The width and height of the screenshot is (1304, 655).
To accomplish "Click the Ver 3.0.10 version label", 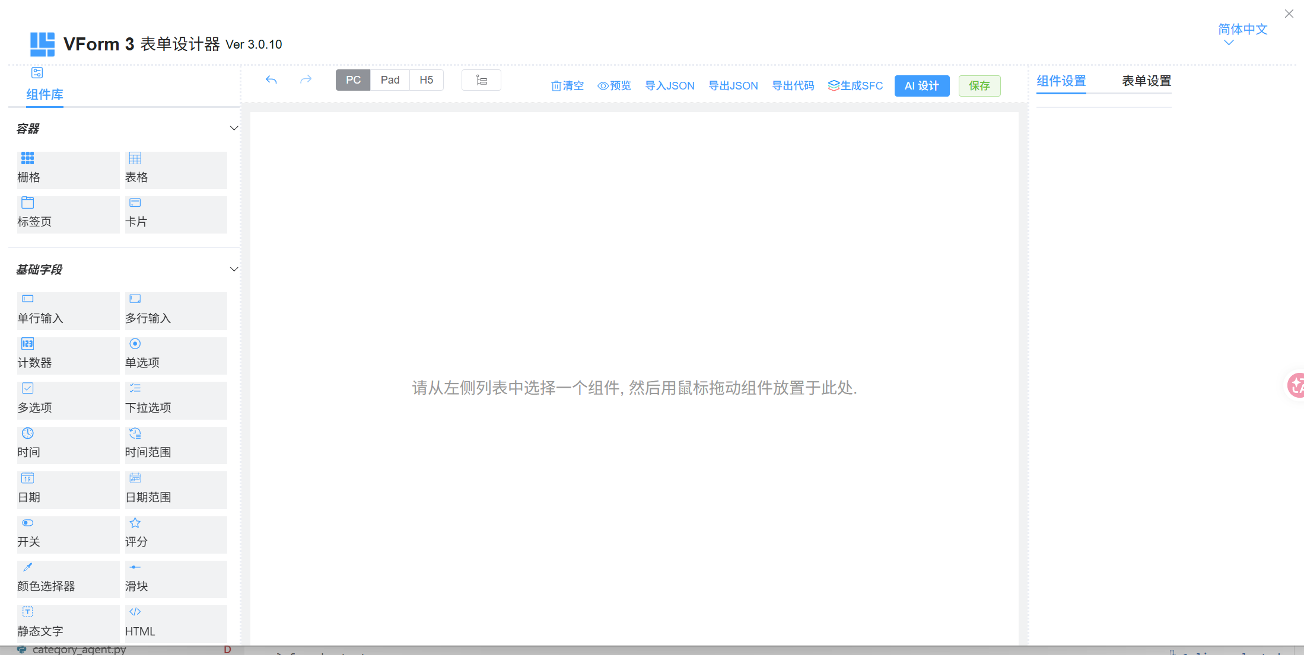I will pos(254,44).
